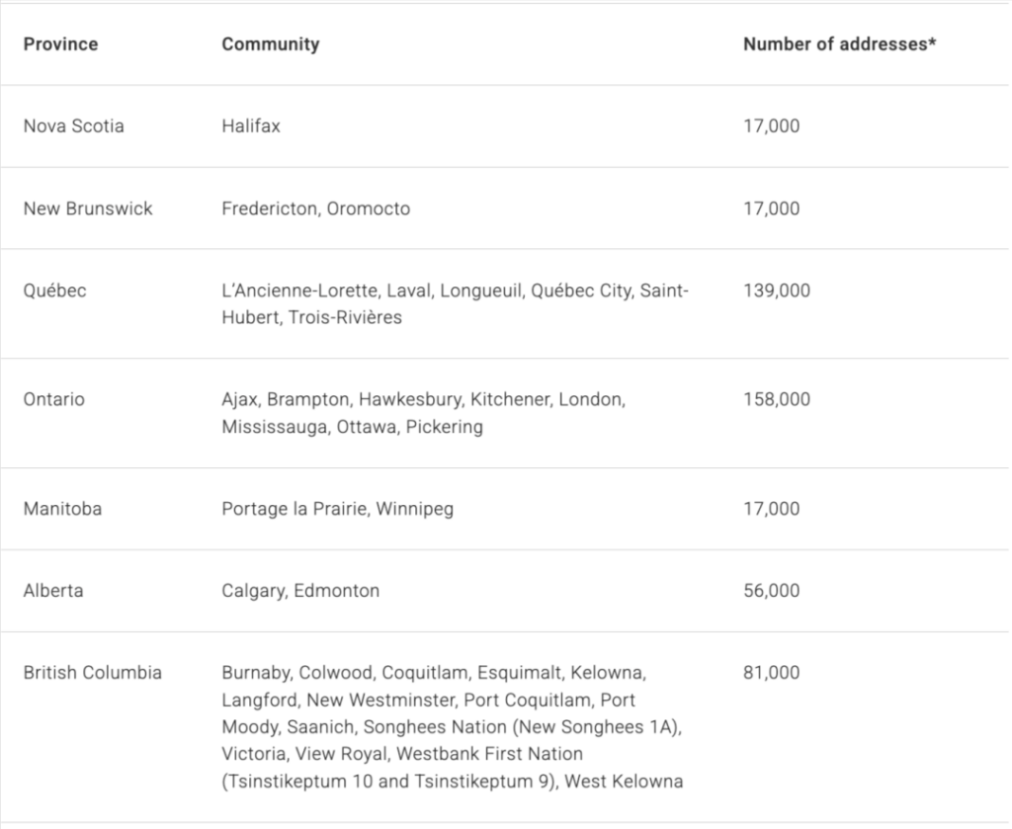Click the Province column header
Image resolution: width=1012 pixels, height=829 pixels.
coord(60,43)
